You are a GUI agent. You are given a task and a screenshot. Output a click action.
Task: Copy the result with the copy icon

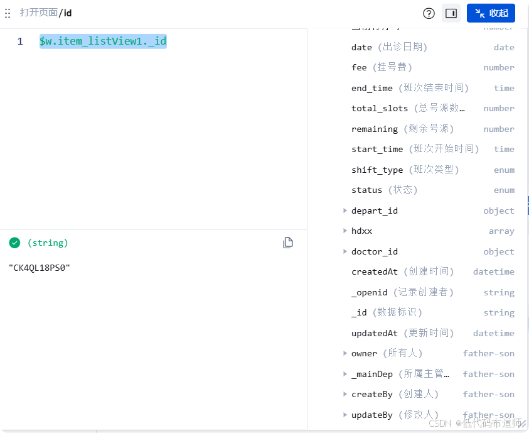288,243
